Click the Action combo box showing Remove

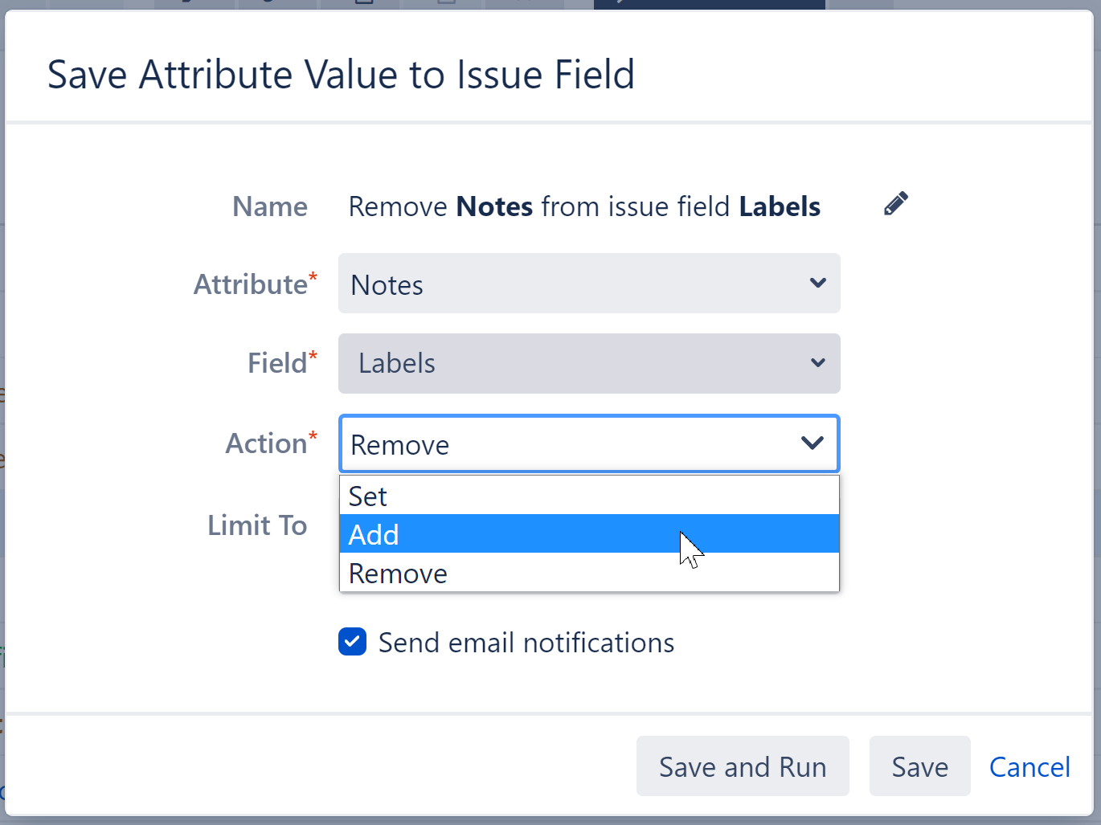pyautogui.click(x=589, y=443)
